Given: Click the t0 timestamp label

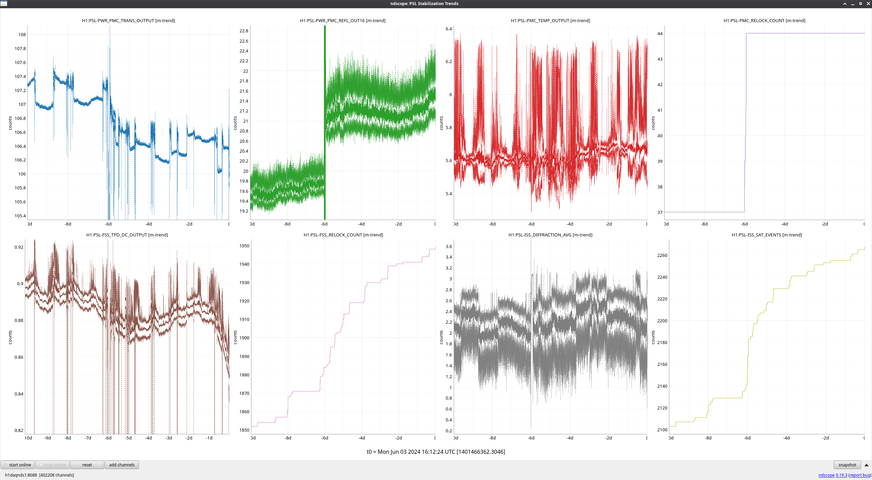Looking at the screenshot, I should [436, 452].
